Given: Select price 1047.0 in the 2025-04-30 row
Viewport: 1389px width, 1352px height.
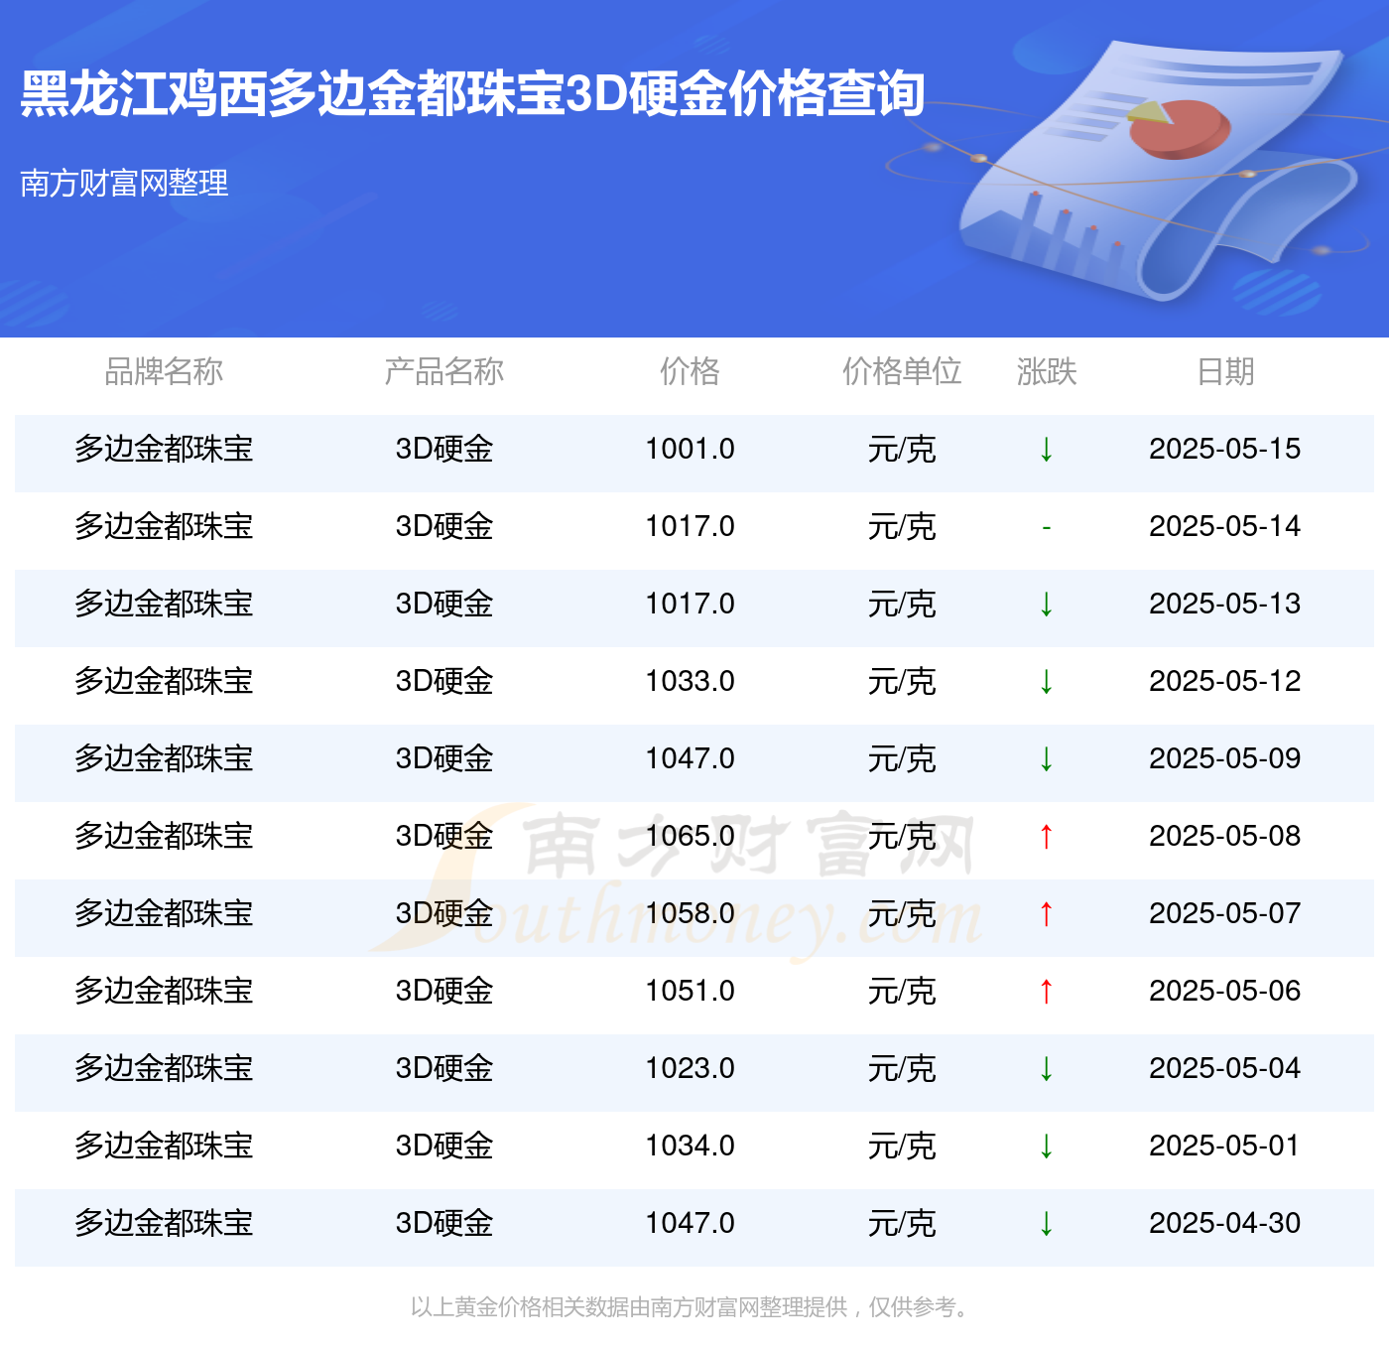Looking at the screenshot, I should pyautogui.click(x=690, y=1223).
